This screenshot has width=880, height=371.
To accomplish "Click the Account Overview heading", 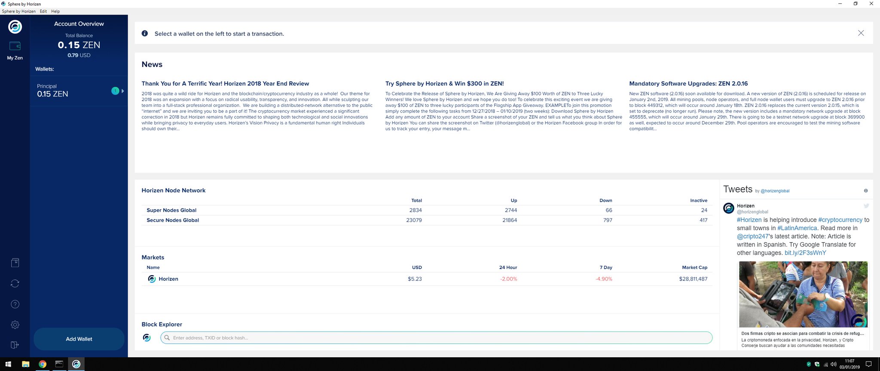I will tap(79, 24).
